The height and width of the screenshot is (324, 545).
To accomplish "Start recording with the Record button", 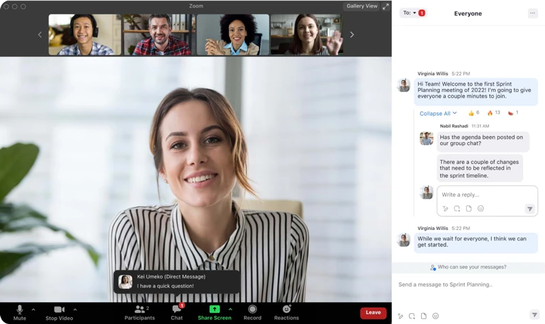I will tap(252, 310).
